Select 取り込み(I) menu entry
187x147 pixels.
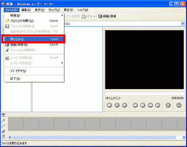(x=34, y=39)
